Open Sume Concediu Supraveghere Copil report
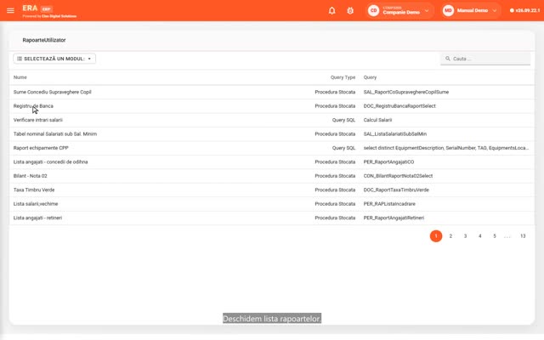This screenshot has height=340, width=544. click(53, 92)
